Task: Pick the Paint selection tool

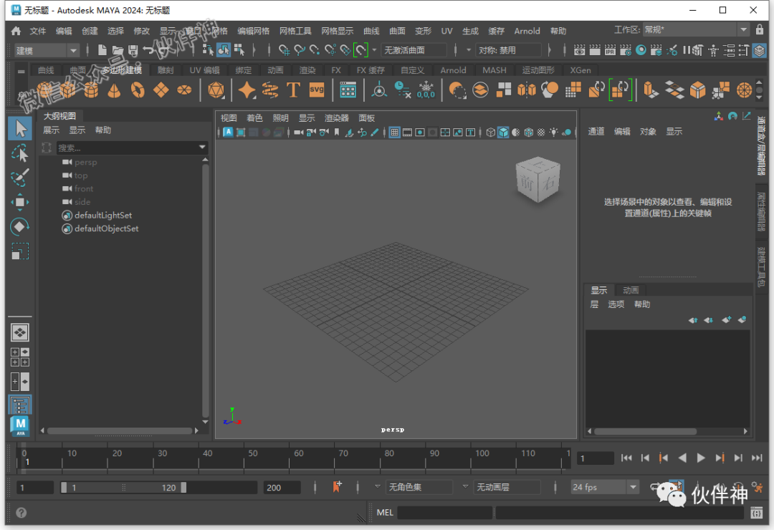Action: 20,178
